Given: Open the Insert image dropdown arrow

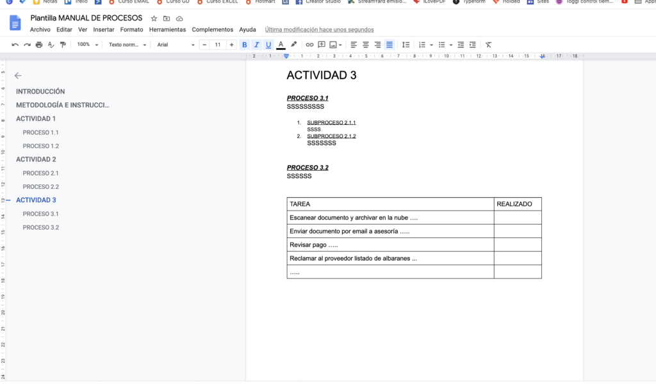Looking at the screenshot, I should [340, 45].
